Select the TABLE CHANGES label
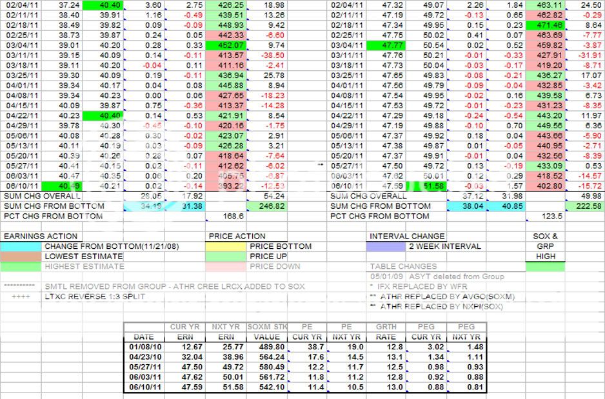 click(403, 266)
